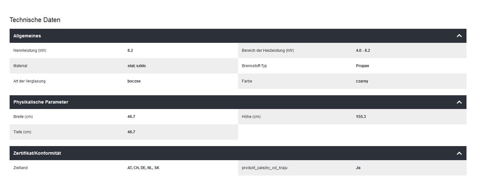Click the Tiefe (cm) label
The width and height of the screenshot is (479, 179).
(x=22, y=132)
